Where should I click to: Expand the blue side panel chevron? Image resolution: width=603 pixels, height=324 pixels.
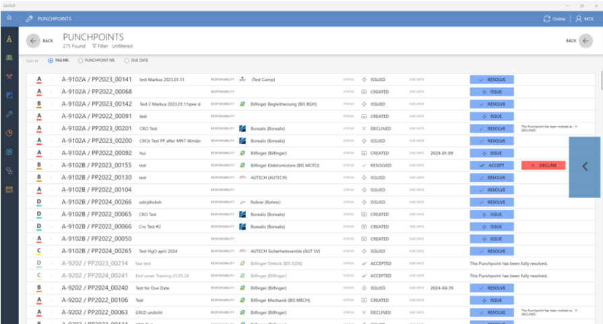tap(585, 167)
